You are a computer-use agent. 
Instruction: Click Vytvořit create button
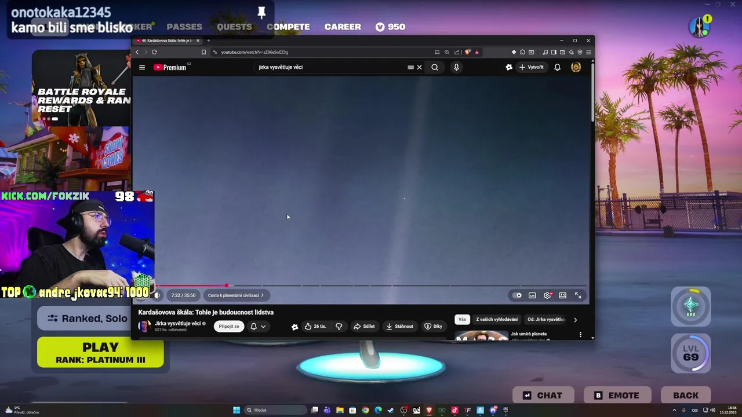(x=532, y=67)
